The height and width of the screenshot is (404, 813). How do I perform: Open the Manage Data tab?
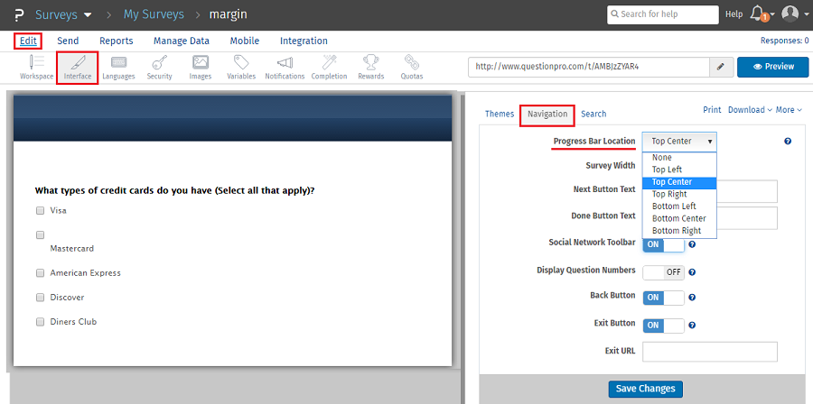click(182, 41)
